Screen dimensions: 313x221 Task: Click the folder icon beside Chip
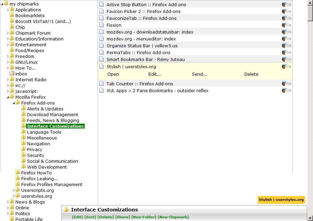click(12, 26)
